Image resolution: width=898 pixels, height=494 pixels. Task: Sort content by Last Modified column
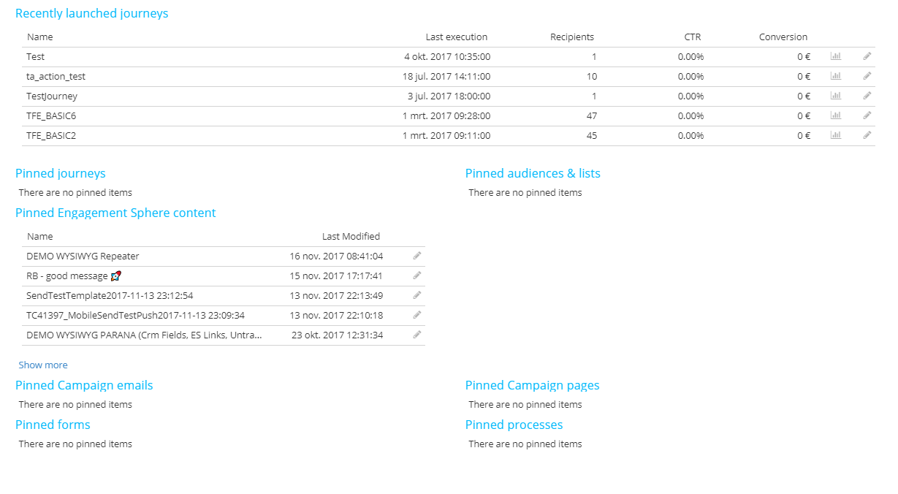(351, 236)
